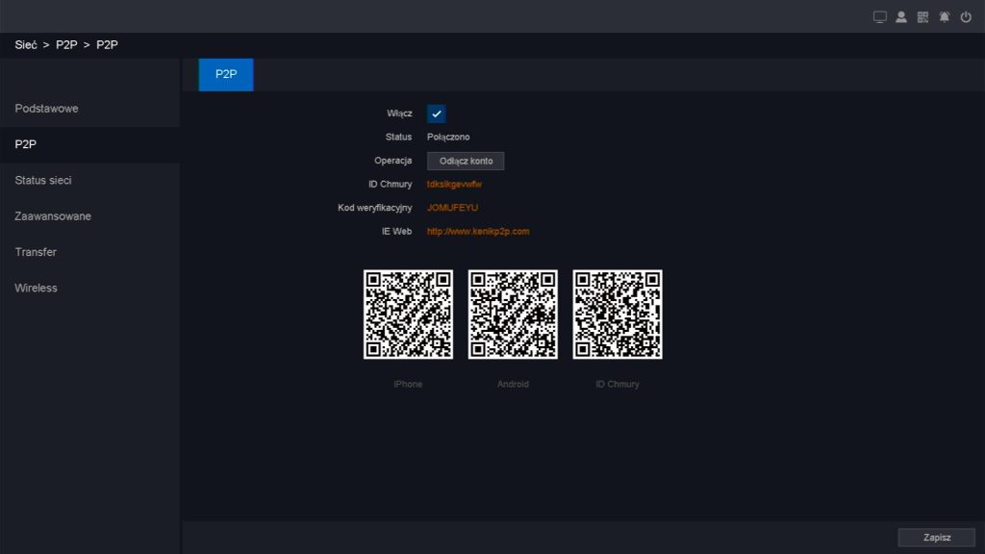Image resolution: width=985 pixels, height=554 pixels.
Task: Open Podstawowe in the sidebar
Action: (x=47, y=109)
